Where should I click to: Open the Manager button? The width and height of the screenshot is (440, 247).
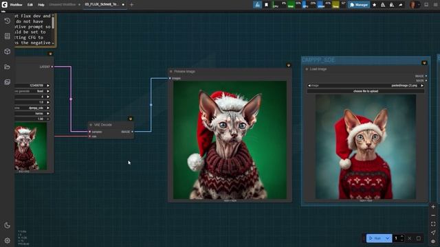click(359, 5)
